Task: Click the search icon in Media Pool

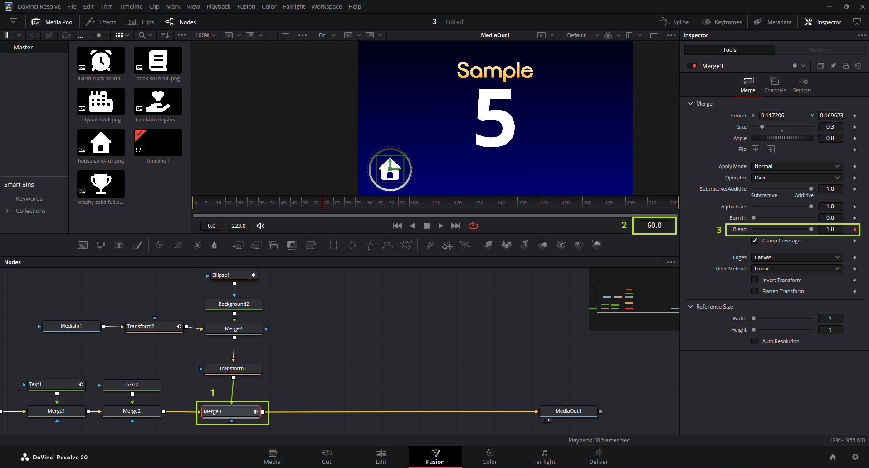Action: point(142,35)
